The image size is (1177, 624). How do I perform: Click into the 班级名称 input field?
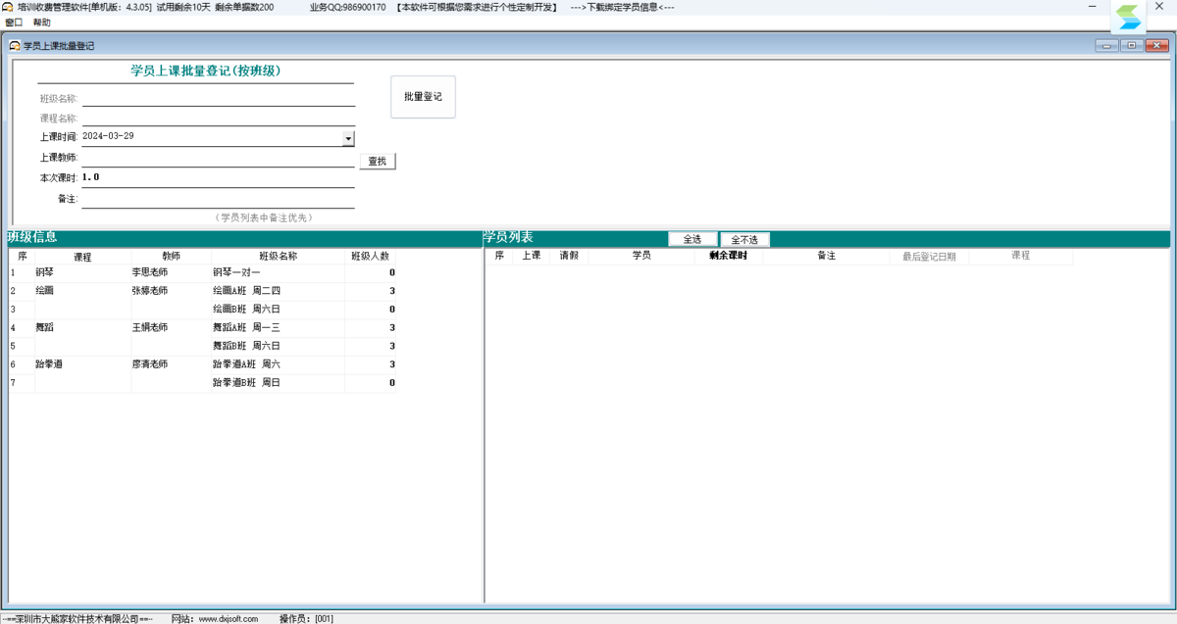click(x=218, y=98)
